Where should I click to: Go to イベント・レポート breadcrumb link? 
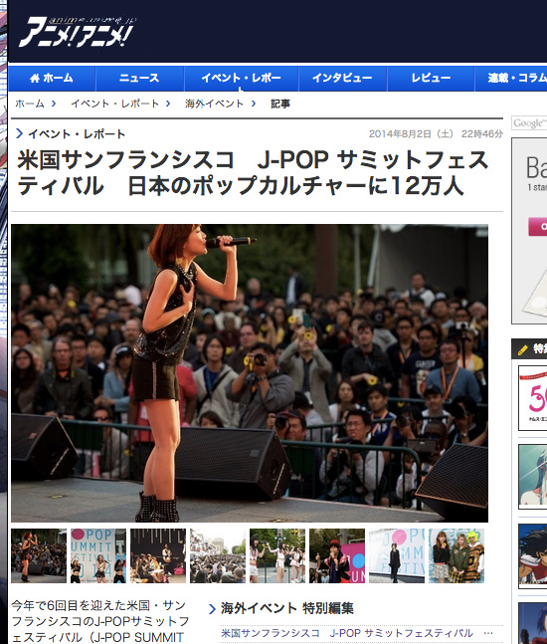pos(115,104)
